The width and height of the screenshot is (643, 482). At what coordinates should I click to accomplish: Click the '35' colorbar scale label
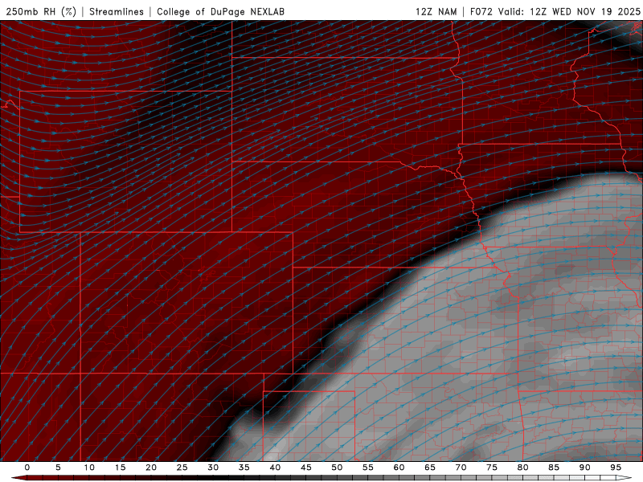(244, 468)
